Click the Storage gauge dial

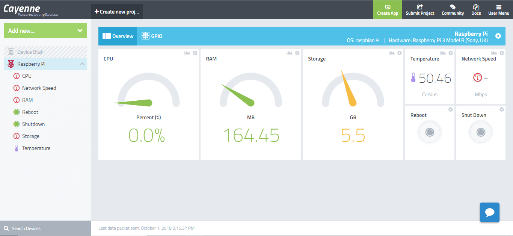click(353, 89)
